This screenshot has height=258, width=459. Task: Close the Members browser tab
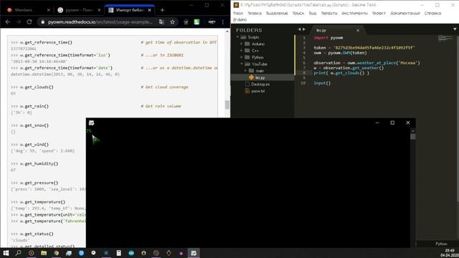click(x=49, y=10)
